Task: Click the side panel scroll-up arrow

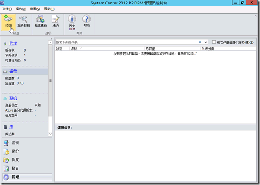Action: pos(50,43)
